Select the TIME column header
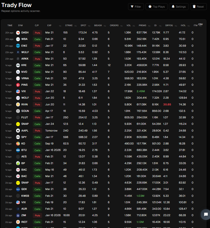Screen dimensions: 210x228 pos(10,25)
